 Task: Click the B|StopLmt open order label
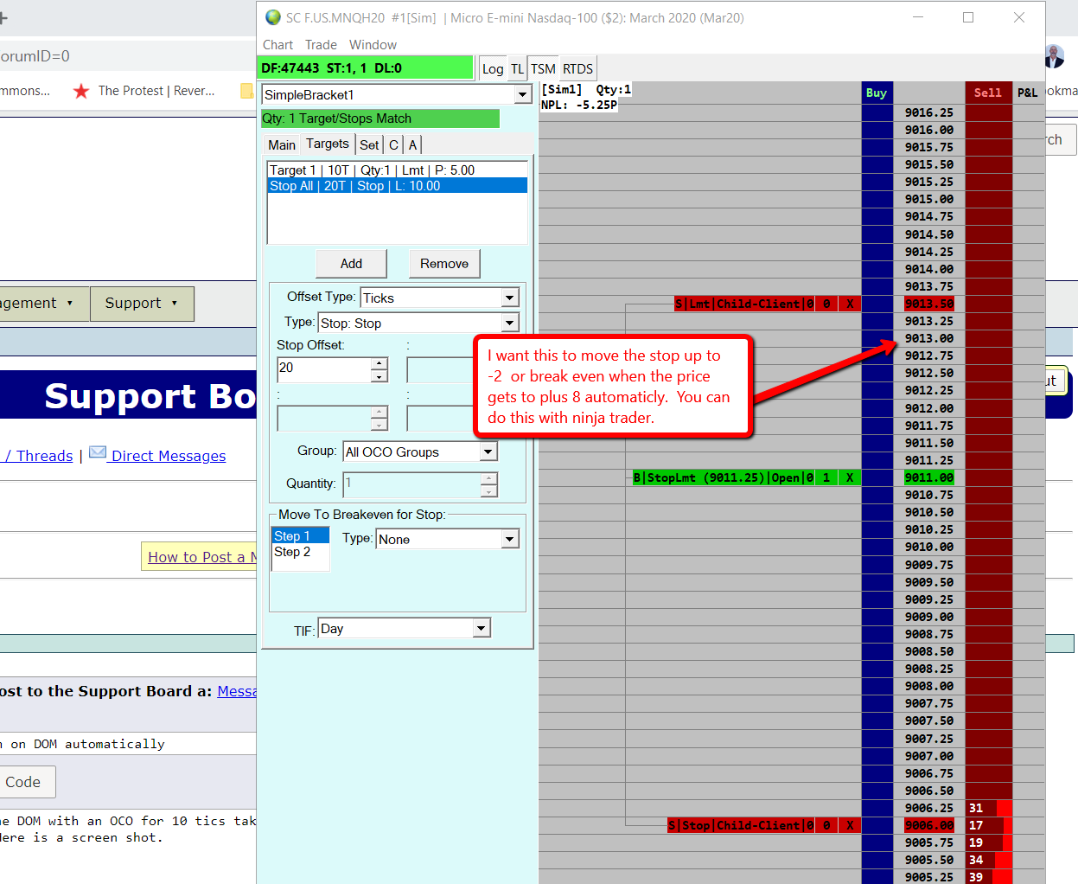[x=723, y=477]
